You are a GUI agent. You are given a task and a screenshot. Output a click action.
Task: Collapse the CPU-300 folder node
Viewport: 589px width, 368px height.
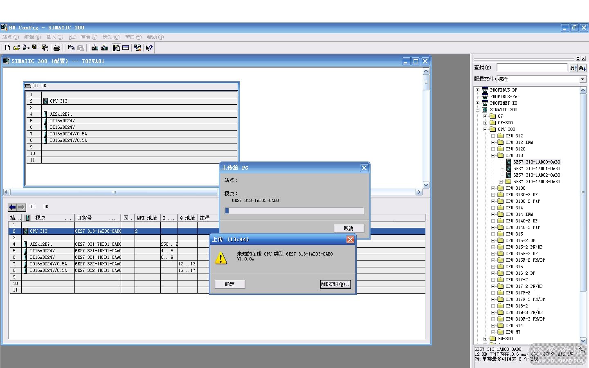(x=485, y=129)
